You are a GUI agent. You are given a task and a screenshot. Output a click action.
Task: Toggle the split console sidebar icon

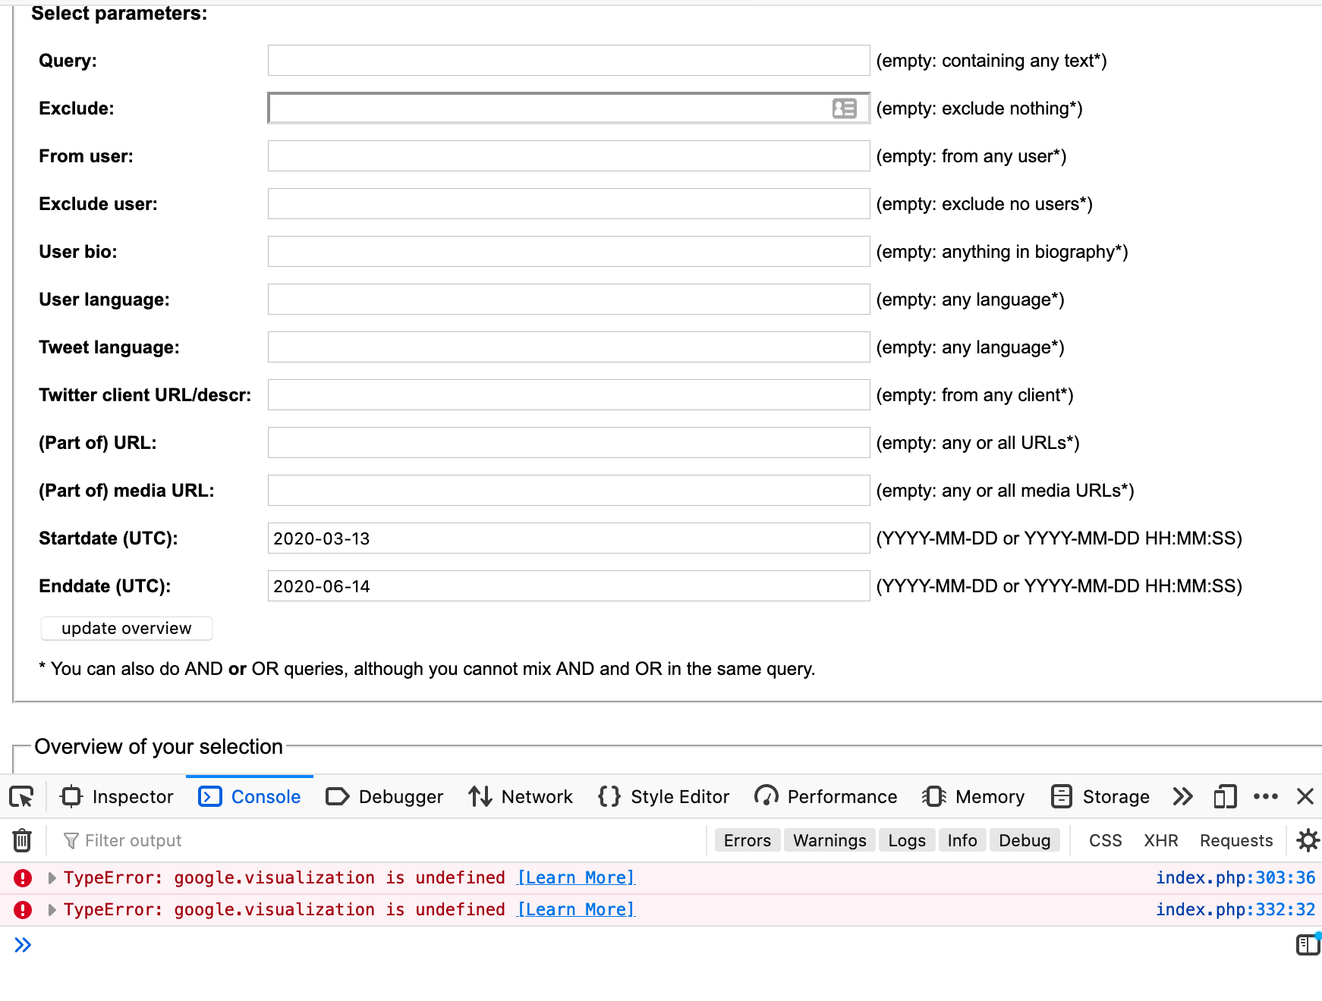coord(1308,945)
